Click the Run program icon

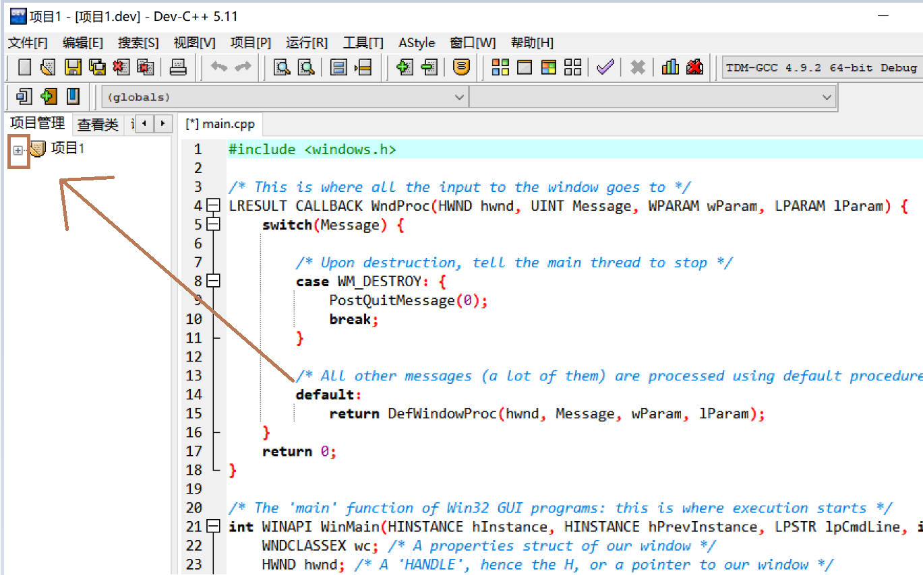pyautogui.click(x=525, y=67)
